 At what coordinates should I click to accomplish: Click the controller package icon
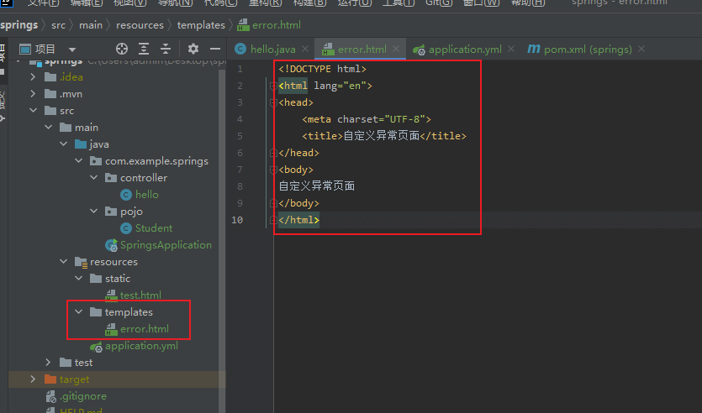111,177
